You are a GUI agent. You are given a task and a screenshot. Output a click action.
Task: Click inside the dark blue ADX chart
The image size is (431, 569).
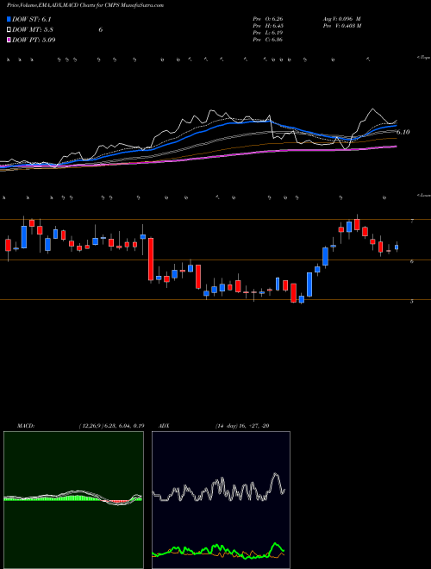[221, 500]
